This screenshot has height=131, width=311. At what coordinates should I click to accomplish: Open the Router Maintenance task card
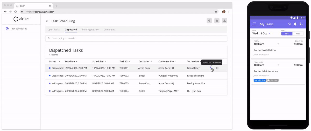click(278, 72)
